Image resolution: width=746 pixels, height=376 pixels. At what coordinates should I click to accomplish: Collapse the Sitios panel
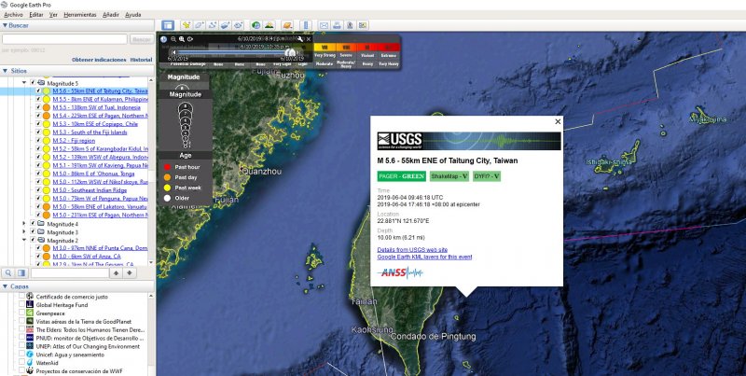pos(5,71)
